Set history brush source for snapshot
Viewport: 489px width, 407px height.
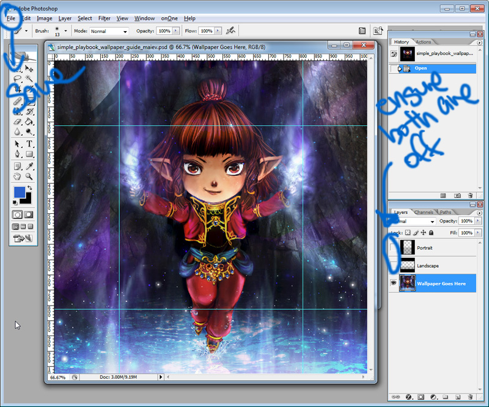[x=394, y=54]
